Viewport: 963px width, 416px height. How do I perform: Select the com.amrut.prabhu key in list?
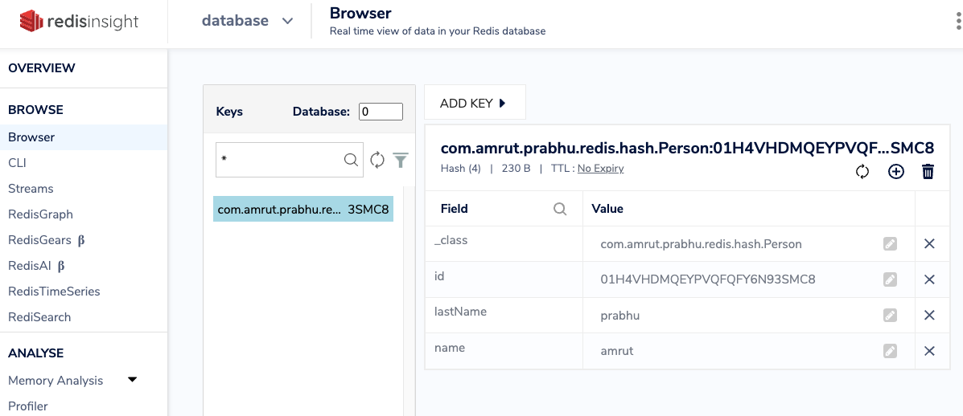302,209
